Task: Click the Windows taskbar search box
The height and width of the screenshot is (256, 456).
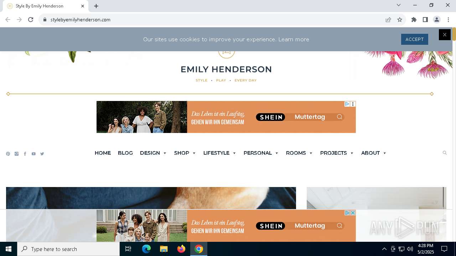Action: [x=68, y=249]
